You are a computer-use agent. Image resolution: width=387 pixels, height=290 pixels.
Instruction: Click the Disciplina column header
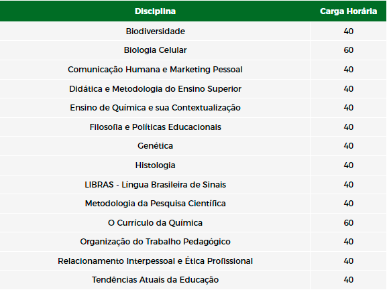pyautogui.click(x=155, y=11)
